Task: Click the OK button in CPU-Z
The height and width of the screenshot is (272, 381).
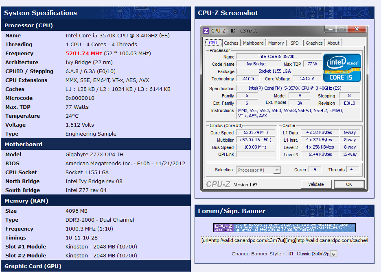Action: pyautogui.click(x=349, y=184)
